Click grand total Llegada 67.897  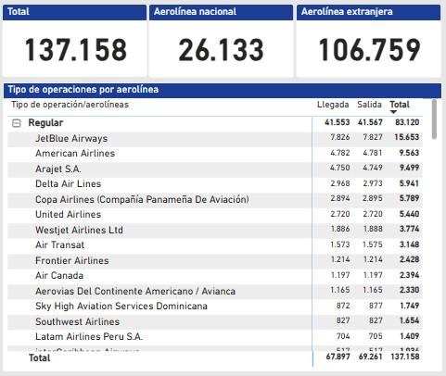pos(338,357)
